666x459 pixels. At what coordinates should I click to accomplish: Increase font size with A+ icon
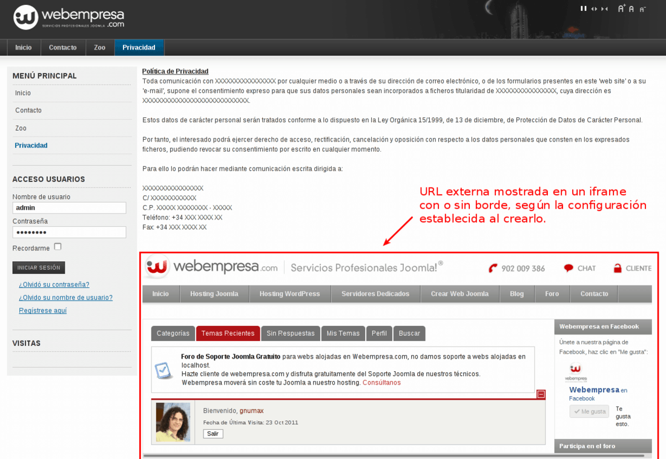pos(621,8)
